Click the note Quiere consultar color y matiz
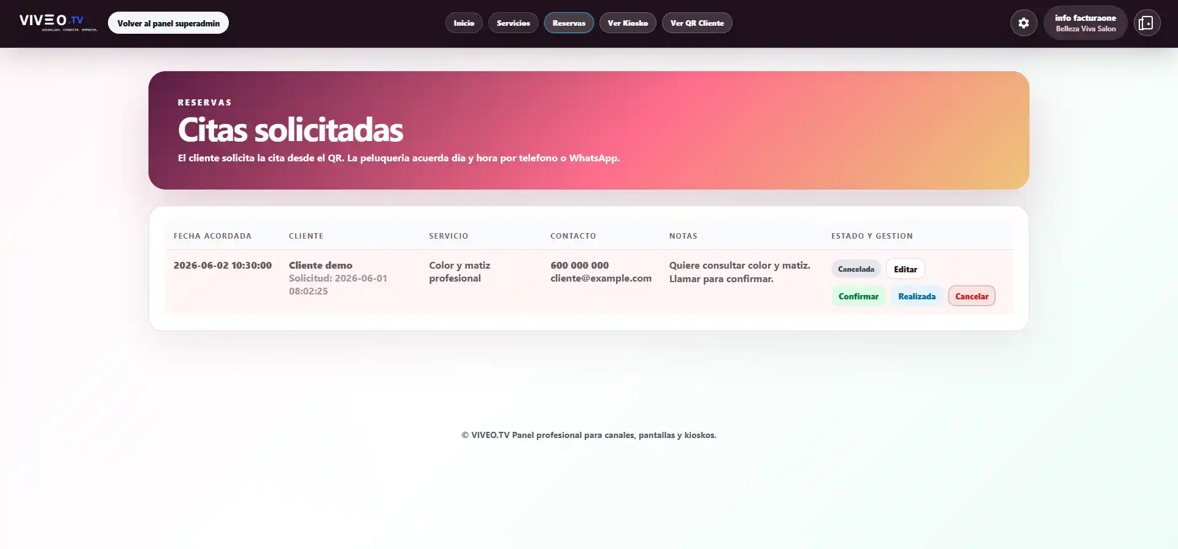Screen dimensions: 1178x549 [739, 266]
